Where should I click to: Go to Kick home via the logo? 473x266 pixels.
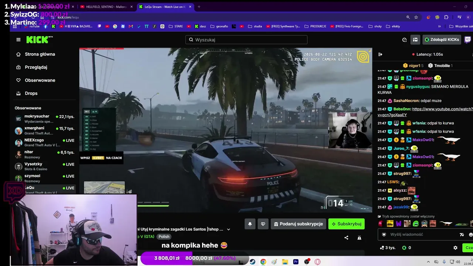(x=40, y=40)
